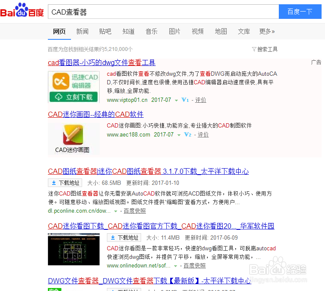The width and height of the screenshot is (325, 291).
Task: Open the 贴吧 tab
Action: click(105, 31)
